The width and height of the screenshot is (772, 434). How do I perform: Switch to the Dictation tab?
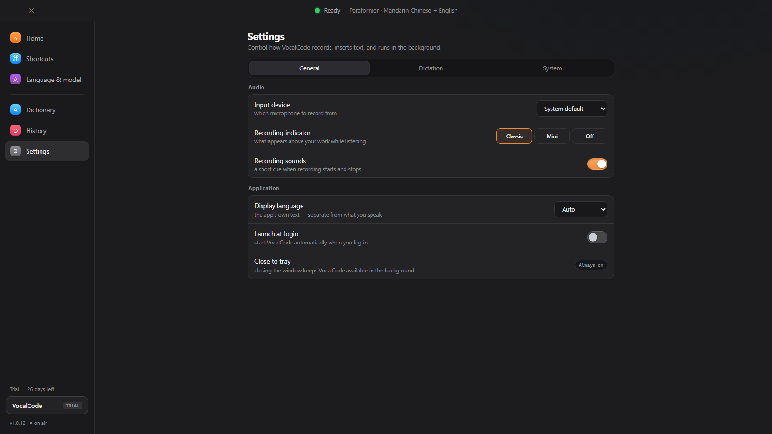pos(431,68)
